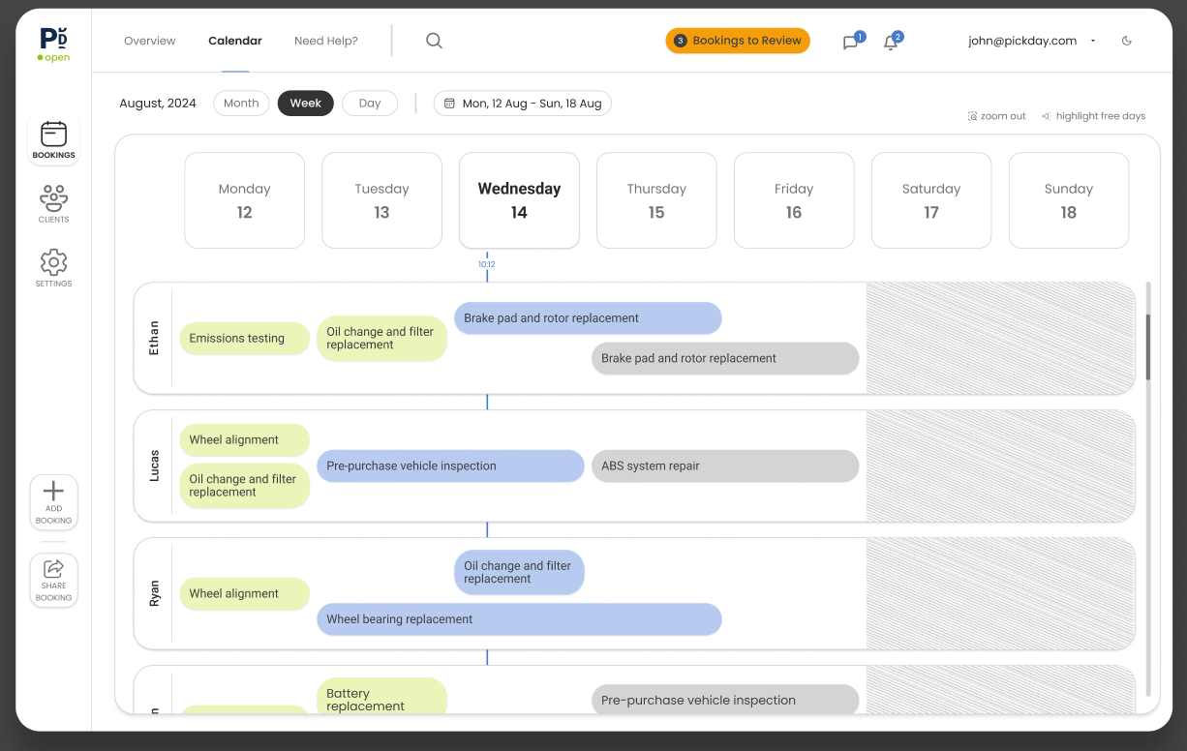Switch to Day view
Viewport: 1187px width, 751px height.
click(x=370, y=104)
